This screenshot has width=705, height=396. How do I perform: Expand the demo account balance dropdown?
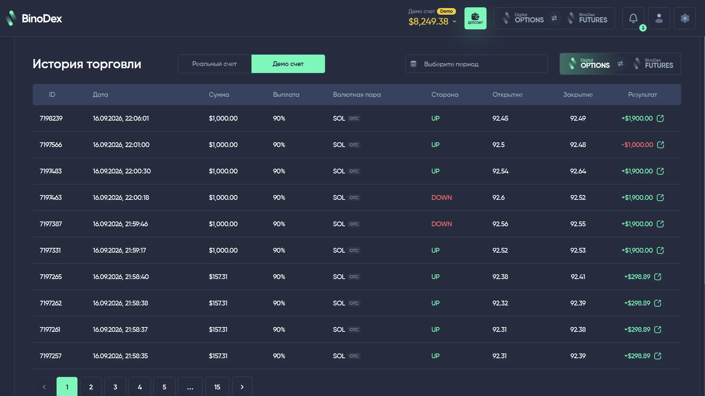click(x=454, y=22)
